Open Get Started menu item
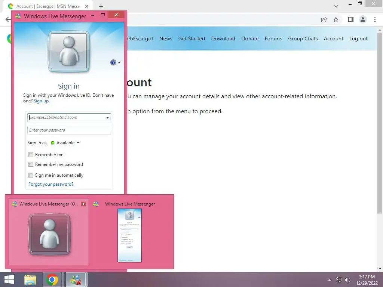Image resolution: width=383 pixels, height=287 pixels. point(191,38)
